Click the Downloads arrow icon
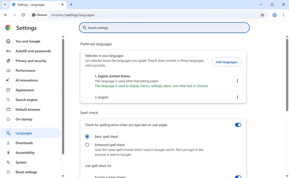This screenshot has width=289, height=178. [8, 143]
